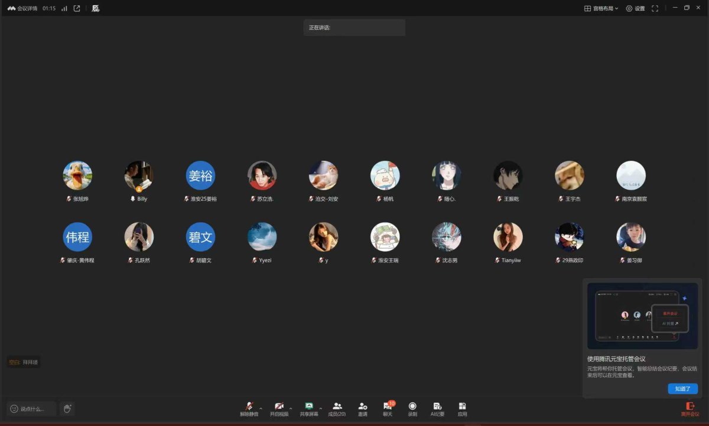
Task: Dismiss the 元宝 popup with 知道了
Action: pyautogui.click(x=682, y=389)
